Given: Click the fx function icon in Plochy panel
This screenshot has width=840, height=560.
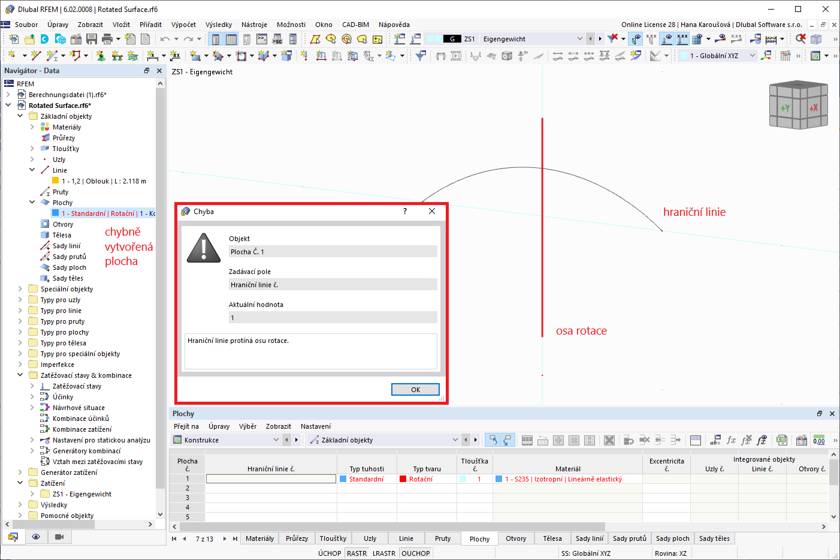Looking at the screenshot, I should [x=731, y=440].
